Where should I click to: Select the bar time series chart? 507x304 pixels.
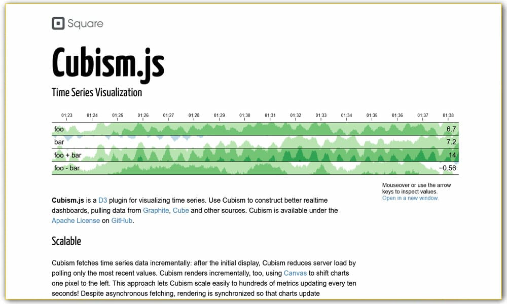tap(253, 142)
